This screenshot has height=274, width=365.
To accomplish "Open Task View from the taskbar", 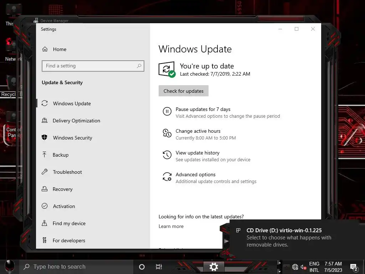I will tap(159, 267).
